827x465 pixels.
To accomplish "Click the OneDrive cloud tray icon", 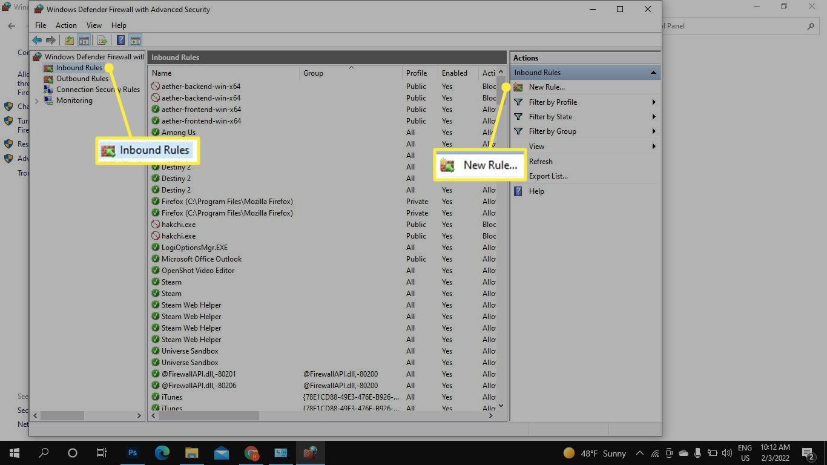I will (x=684, y=453).
